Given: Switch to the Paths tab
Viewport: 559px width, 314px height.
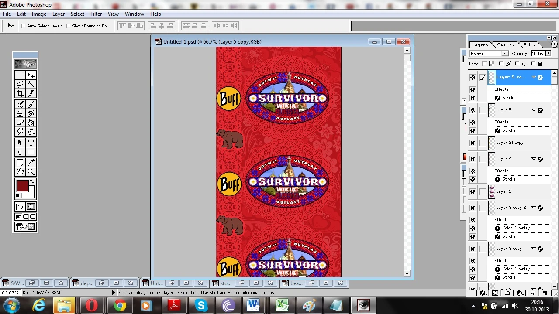Looking at the screenshot, I should coord(529,45).
